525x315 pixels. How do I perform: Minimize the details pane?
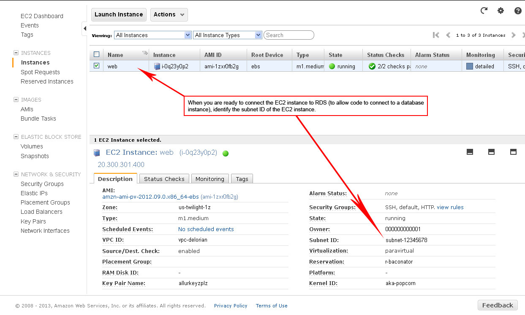pyautogui.click(x=470, y=152)
